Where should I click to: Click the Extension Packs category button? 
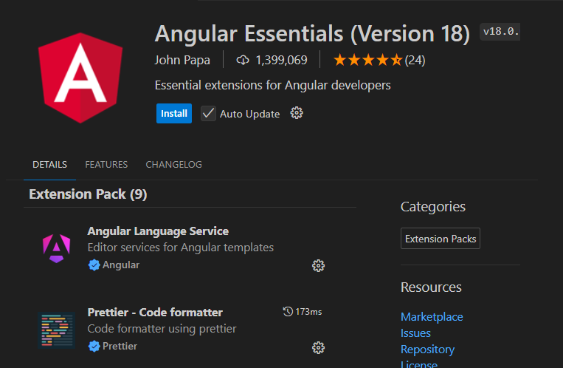(x=441, y=239)
